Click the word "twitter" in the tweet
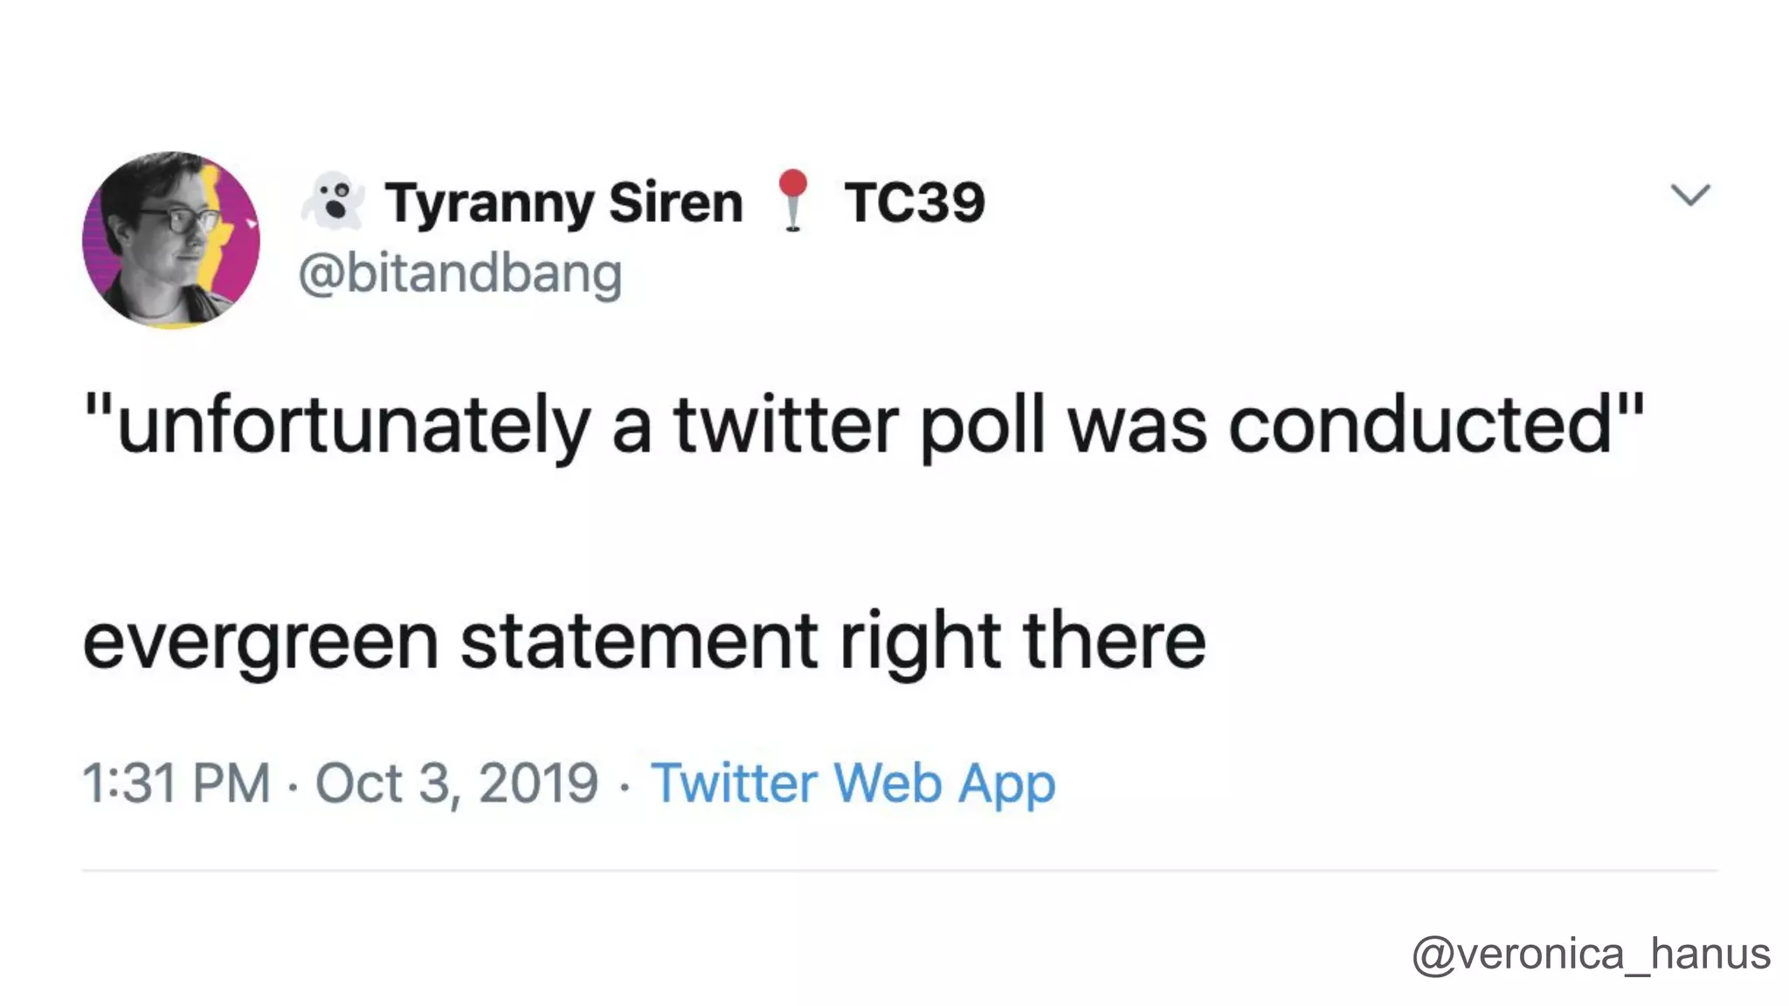 (785, 426)
